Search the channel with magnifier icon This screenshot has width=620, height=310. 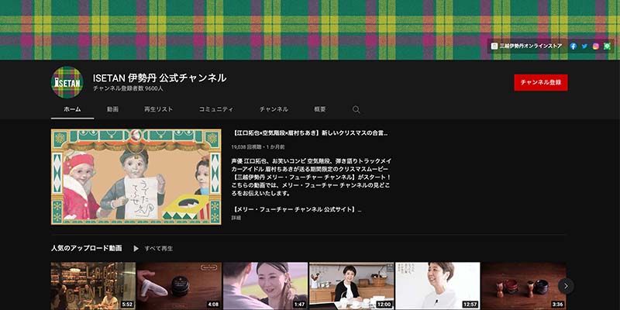pyautogui.click(x=356, y=109)
